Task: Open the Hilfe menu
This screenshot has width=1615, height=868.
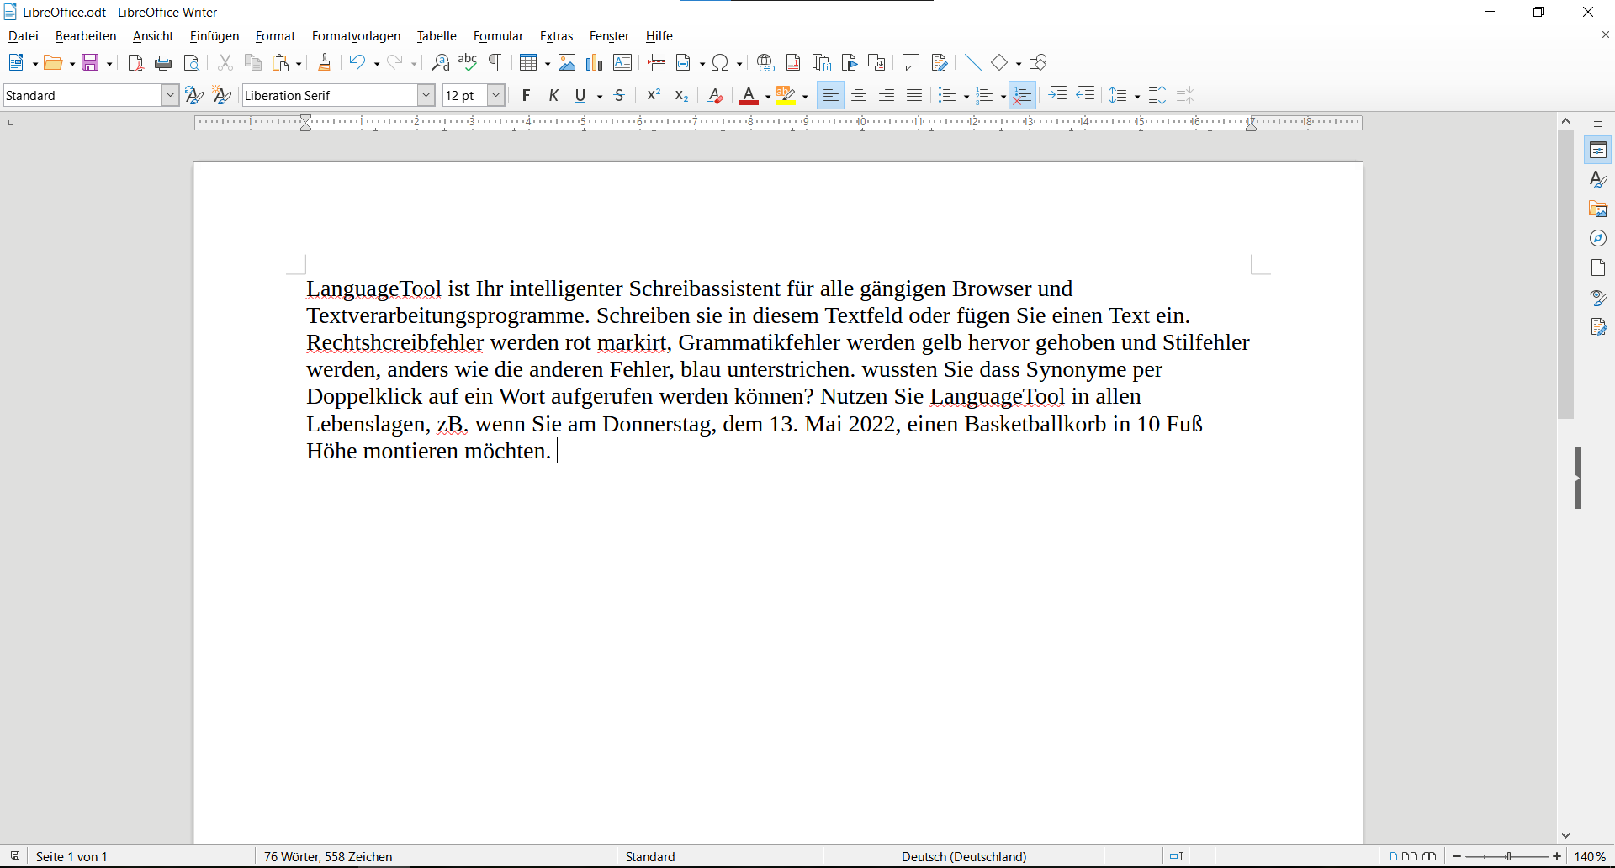Action: pyautogui.click(x=659, y=36)
